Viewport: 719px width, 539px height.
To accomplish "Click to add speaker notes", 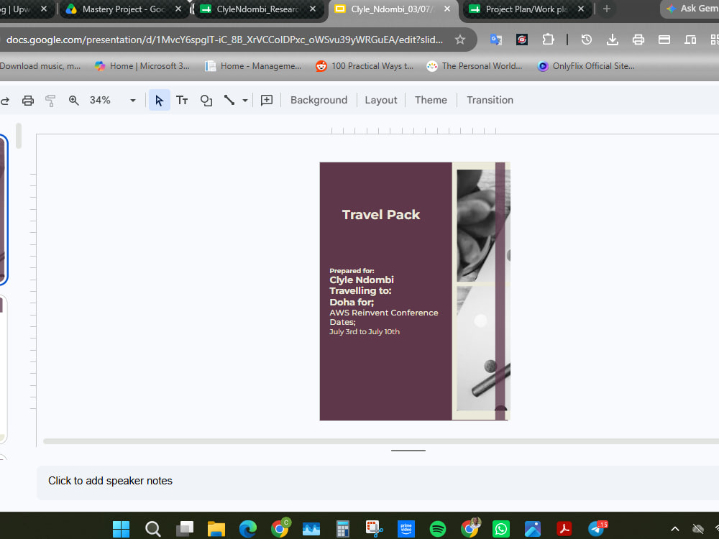I will coord(110,481).
